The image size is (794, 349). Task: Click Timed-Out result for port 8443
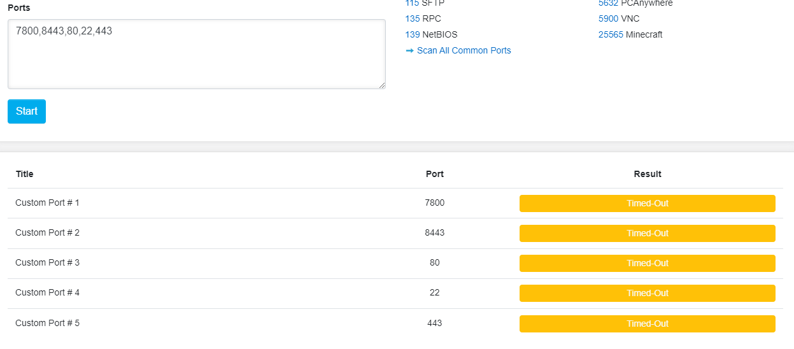pos(647,233)
